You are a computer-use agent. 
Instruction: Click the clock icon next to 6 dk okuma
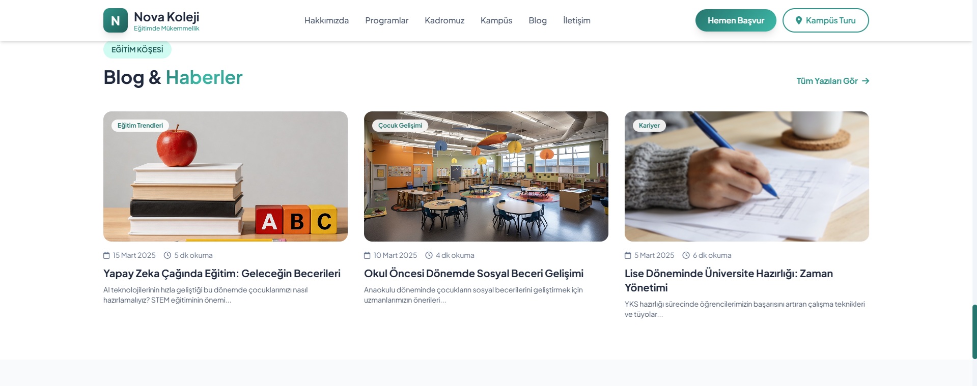coord(686,255)
